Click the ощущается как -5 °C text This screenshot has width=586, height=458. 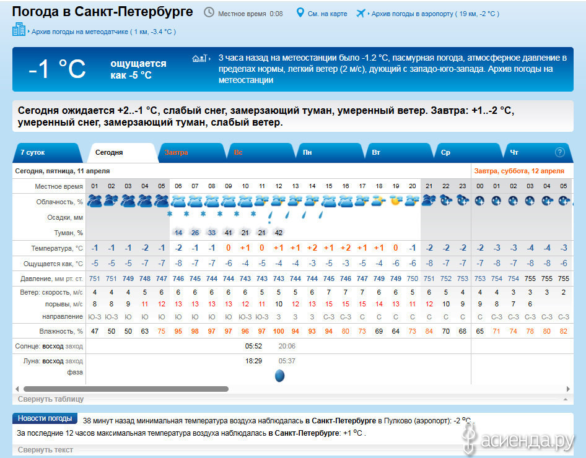point(138,69)
